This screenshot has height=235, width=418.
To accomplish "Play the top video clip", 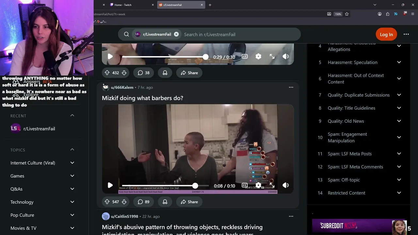I will click(x=110, y=56).
